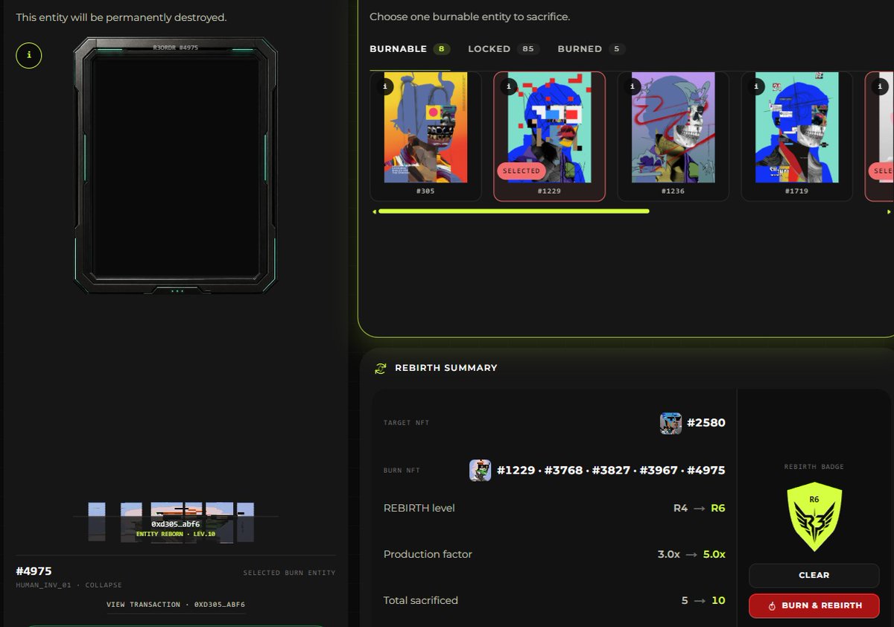894x627 pixels.
Task: Open the LOCKED tab
Action: 504,49
